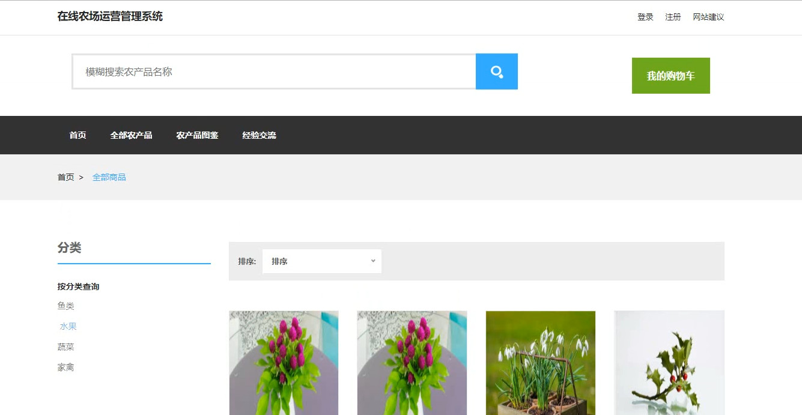Click the 注册 register link

pos(673,17)
